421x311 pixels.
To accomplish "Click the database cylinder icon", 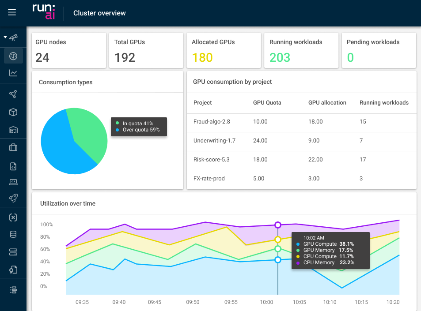I will coord(13,234).
